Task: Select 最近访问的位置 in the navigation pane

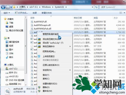Action: 14,30
